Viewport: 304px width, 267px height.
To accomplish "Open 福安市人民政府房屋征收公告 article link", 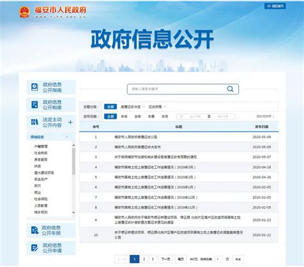I will 136,137.
